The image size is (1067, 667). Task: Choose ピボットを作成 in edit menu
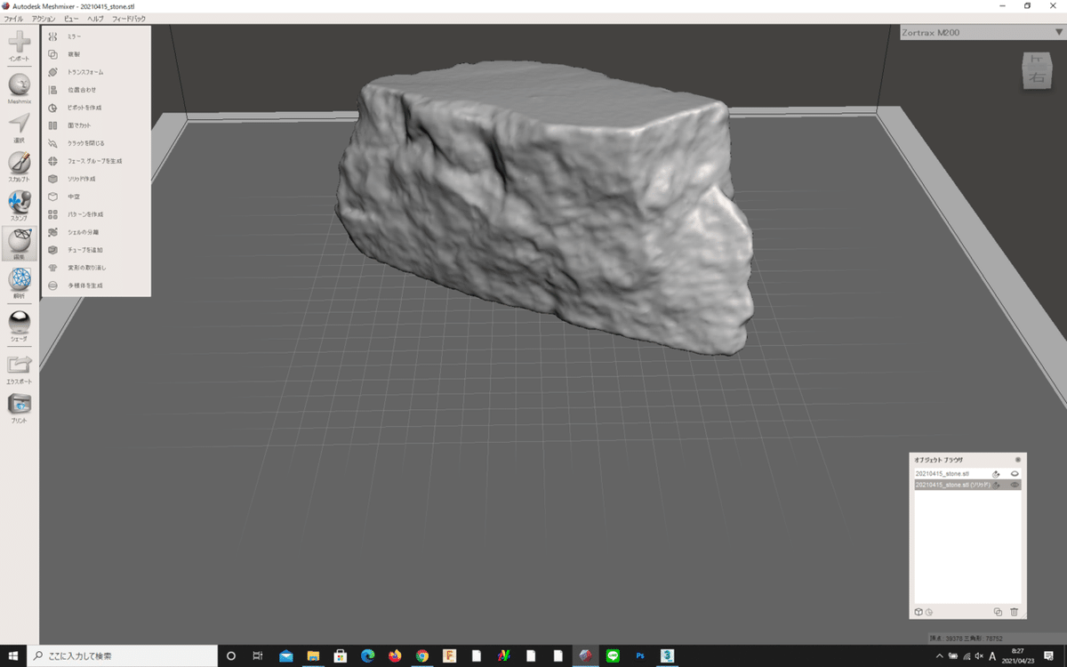tap(95, 108)
